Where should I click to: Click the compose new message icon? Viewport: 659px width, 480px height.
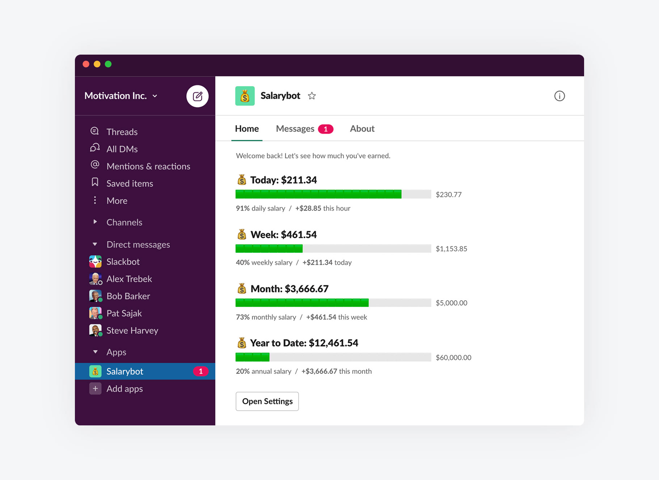197,96
